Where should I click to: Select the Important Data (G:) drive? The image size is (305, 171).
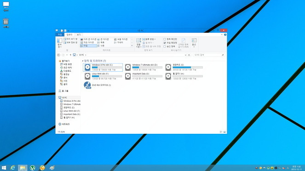click(144, 76)
